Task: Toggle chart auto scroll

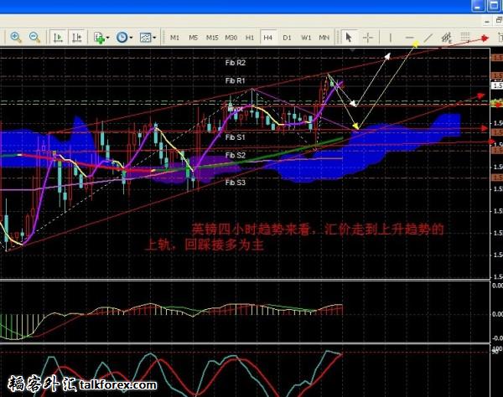Action: (58, 37)
